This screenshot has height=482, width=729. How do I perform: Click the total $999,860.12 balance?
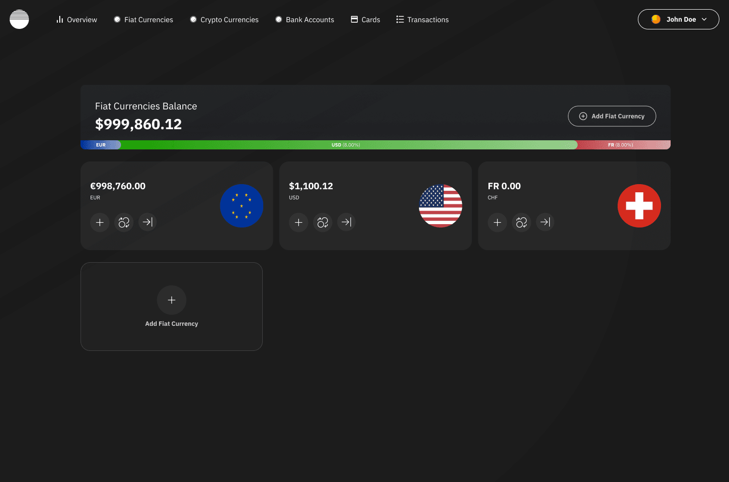point(138,124)
